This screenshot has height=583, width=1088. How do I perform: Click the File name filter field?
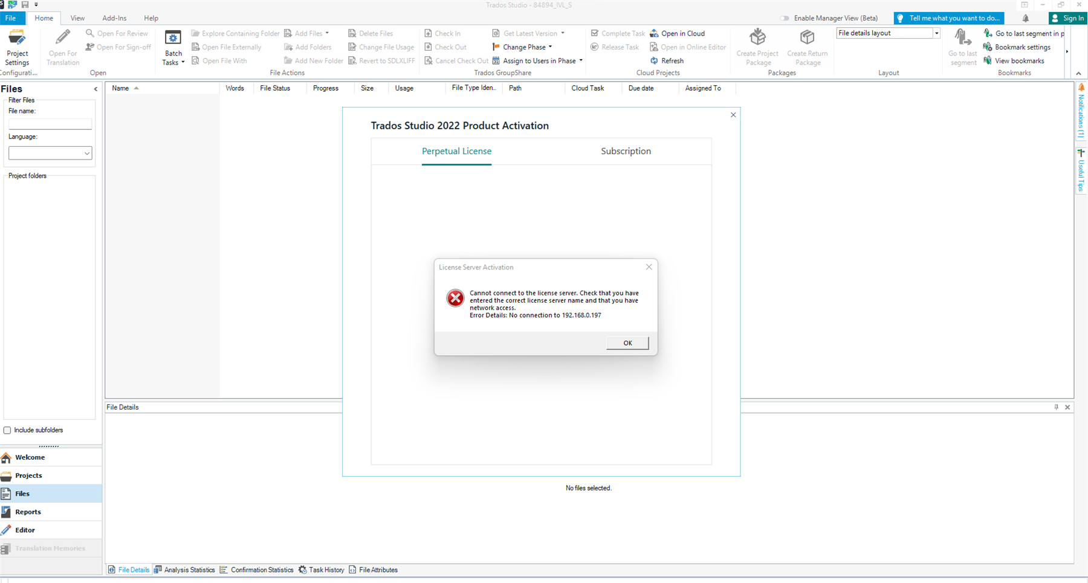(x=50, y=124)
